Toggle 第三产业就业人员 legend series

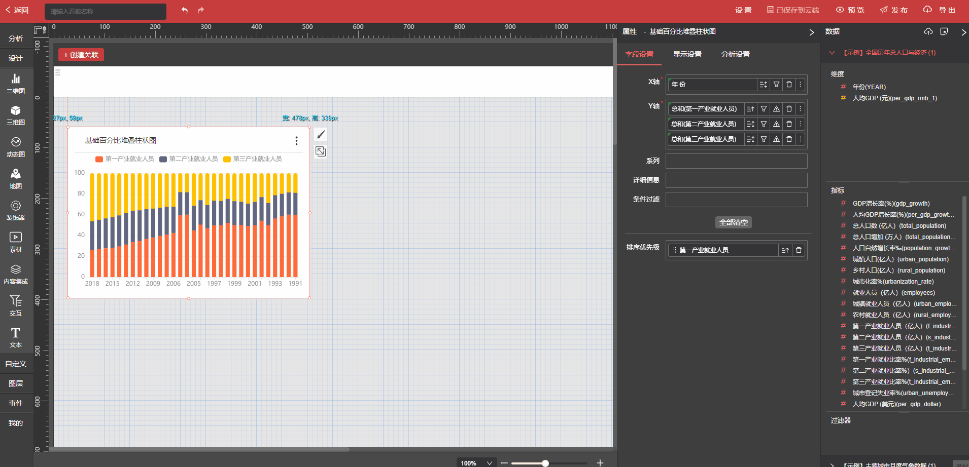(253, 159)
